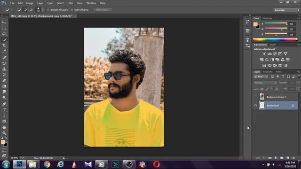Switch to the Swatches tab
301x169 pixels.
pyautogui.click(x=267, y=18)
